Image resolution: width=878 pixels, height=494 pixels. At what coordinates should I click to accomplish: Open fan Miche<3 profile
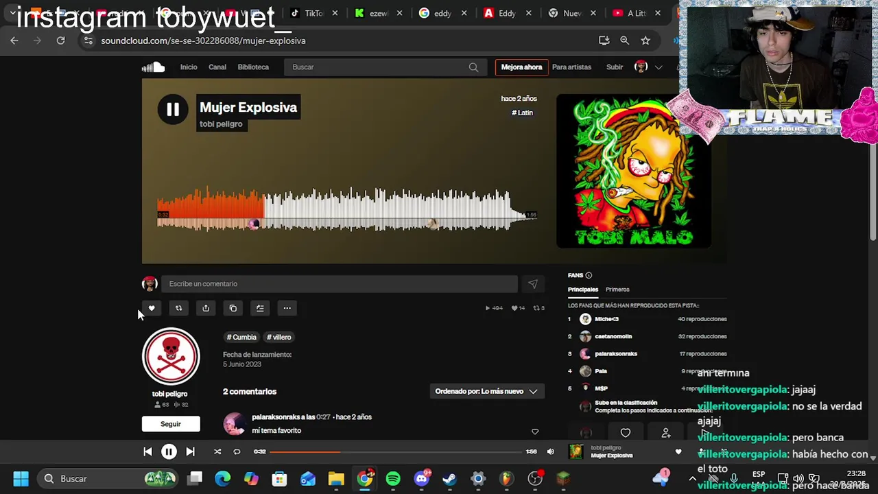606,319
